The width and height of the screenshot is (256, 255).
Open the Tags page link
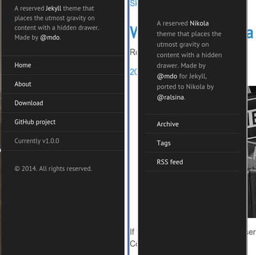(x=192, y=143)
